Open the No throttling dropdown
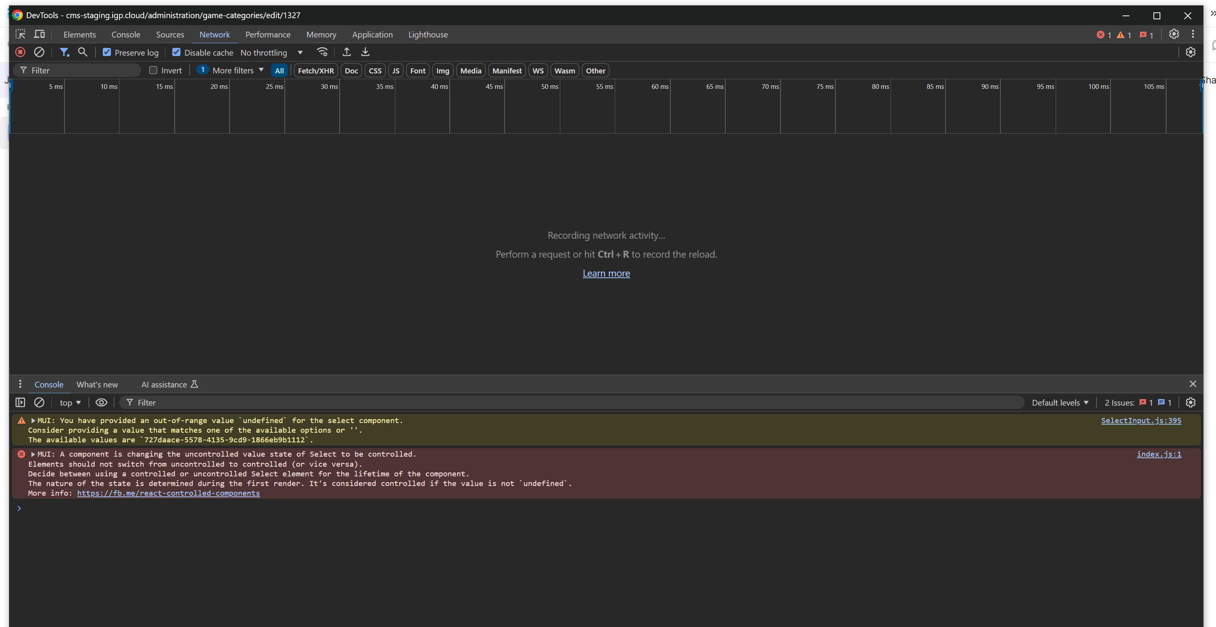1216x627 pixels. (271, 53)
